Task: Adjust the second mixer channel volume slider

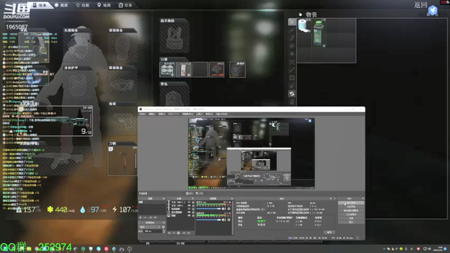Action: 208,220
